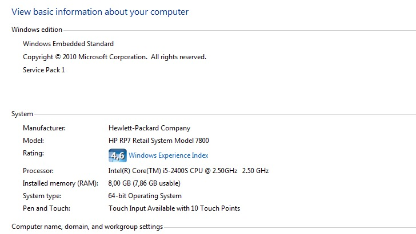This screenshot has width=416, height=234.
Task: Click the 'Windows edition' section header
Action: pos(37,30)
